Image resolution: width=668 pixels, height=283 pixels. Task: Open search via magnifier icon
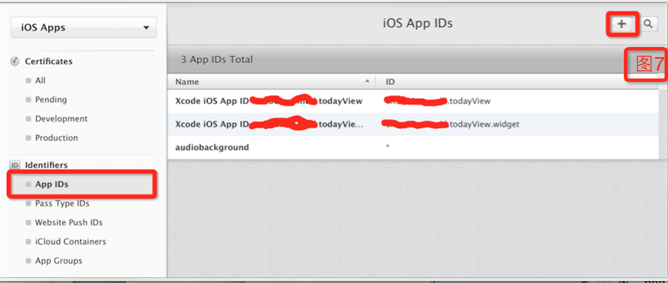[648, 24]
